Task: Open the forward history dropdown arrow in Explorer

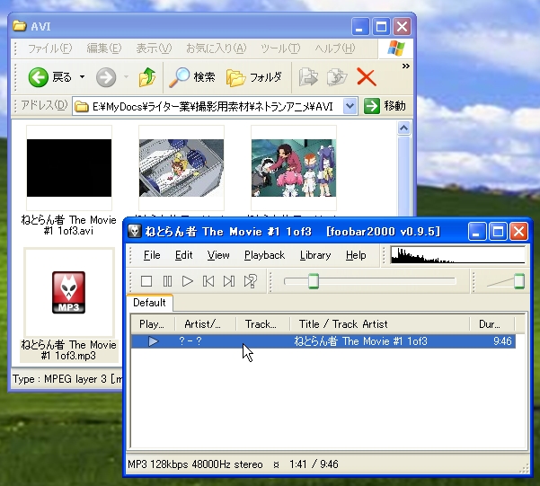Action: tap(126, 77)
